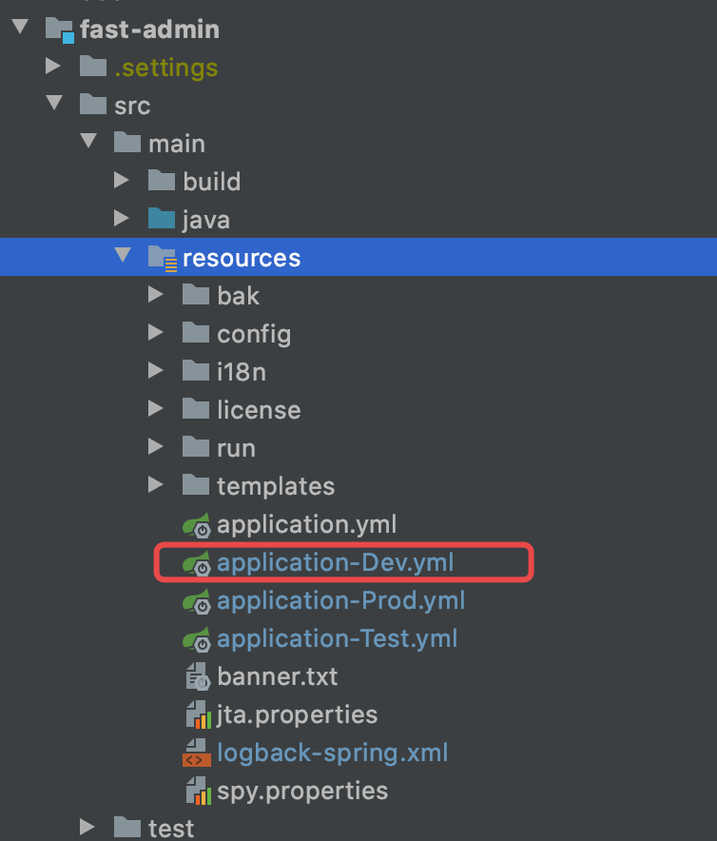717x841 pixels.
Task: Expand the test folder node
Action: pos(87,828)
